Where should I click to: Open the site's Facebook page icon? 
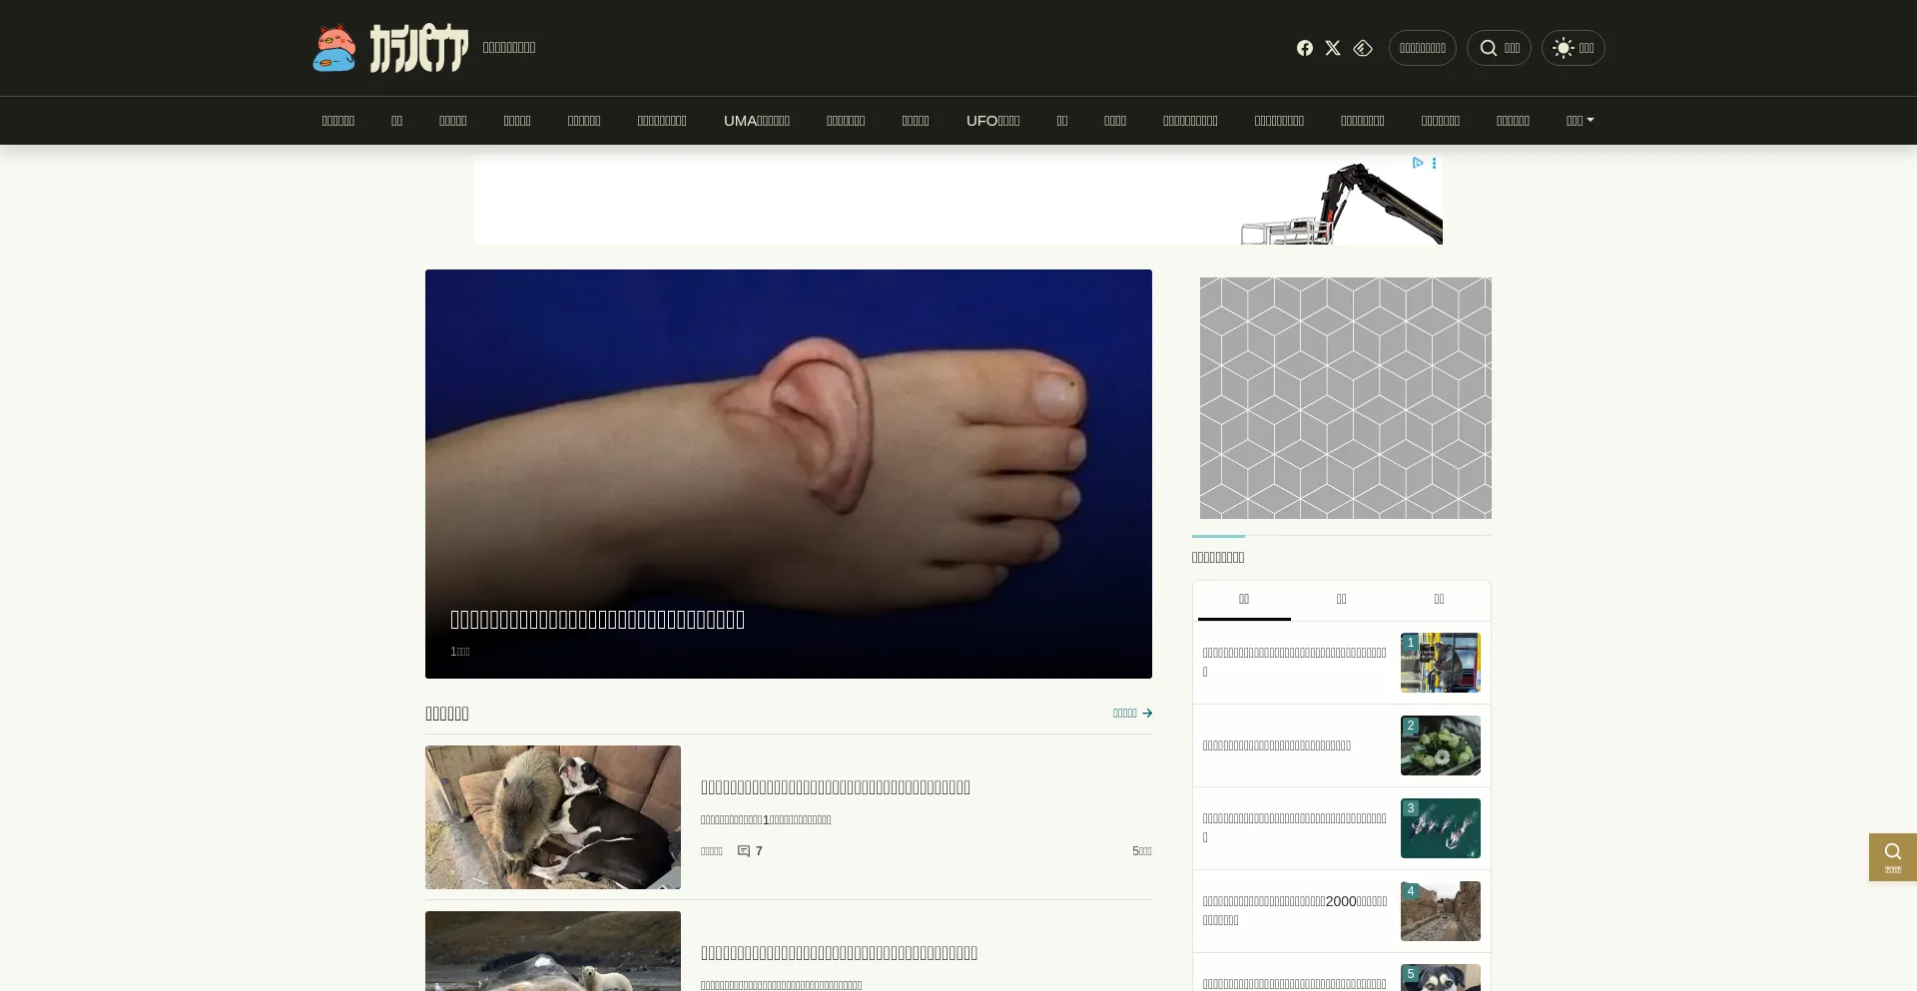coord(1304,48)
